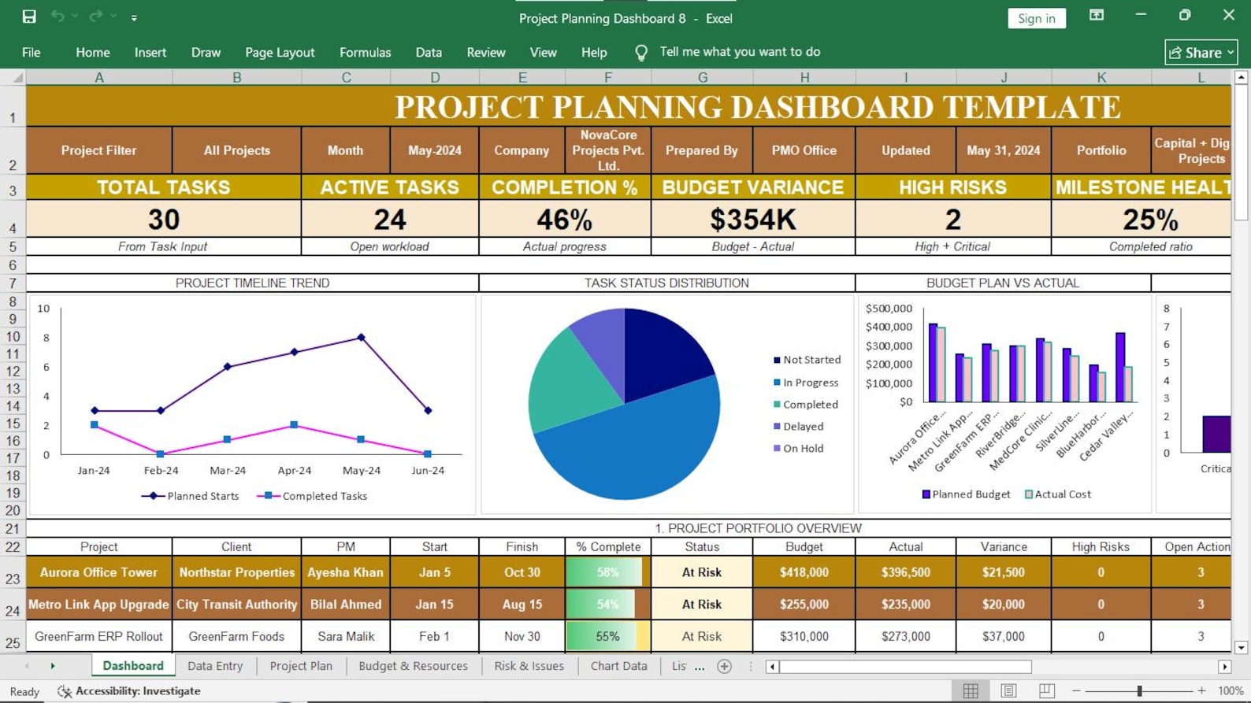The height and width of the screenshot is (703, 1251).
Task: Open the Help ribbon tab
Action: (x=594, y=53)
